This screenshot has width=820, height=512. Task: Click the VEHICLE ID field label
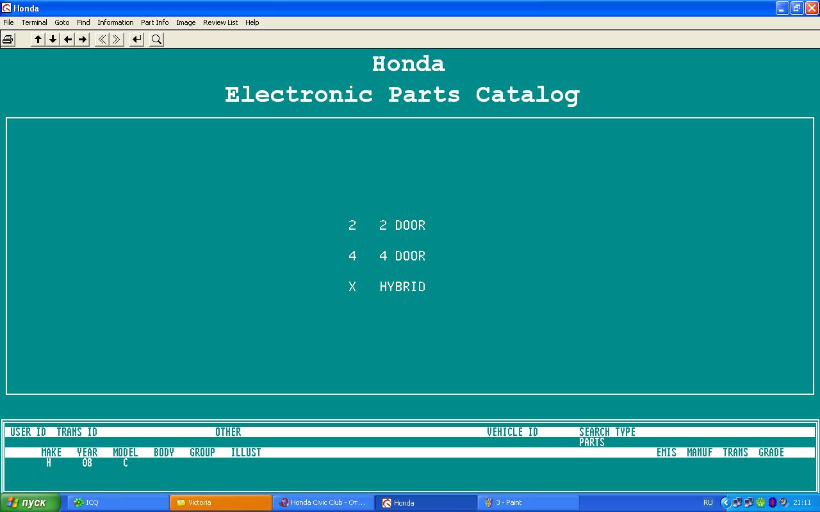tap(512, 432)
